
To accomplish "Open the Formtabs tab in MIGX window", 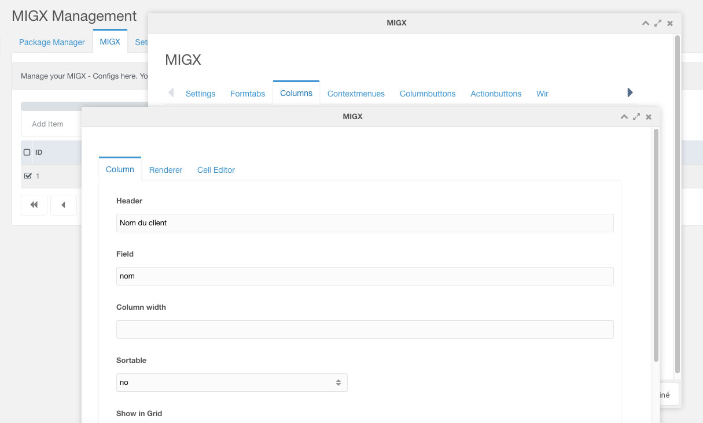I will point(248,94).
